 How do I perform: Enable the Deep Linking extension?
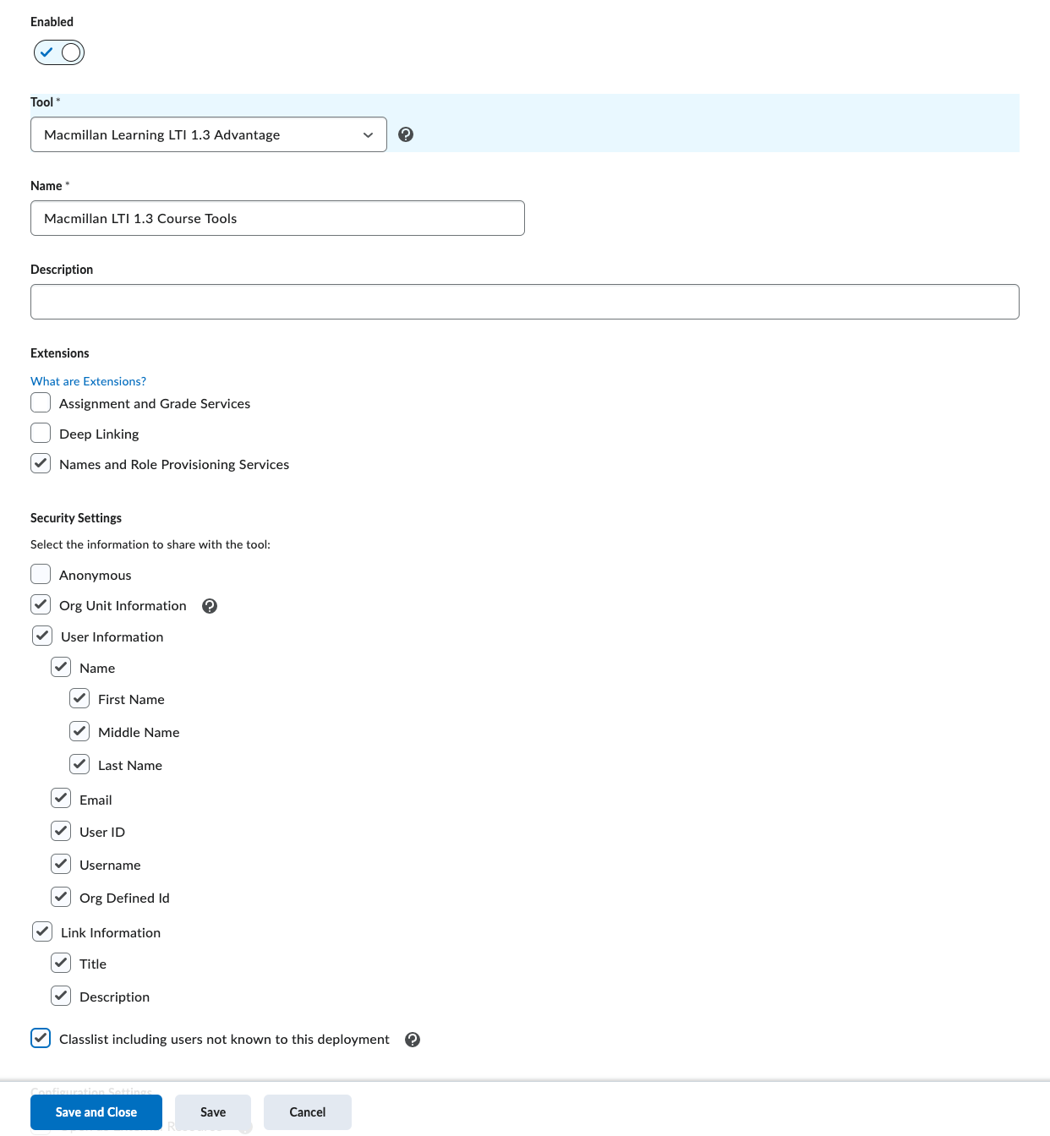point(41,433)
